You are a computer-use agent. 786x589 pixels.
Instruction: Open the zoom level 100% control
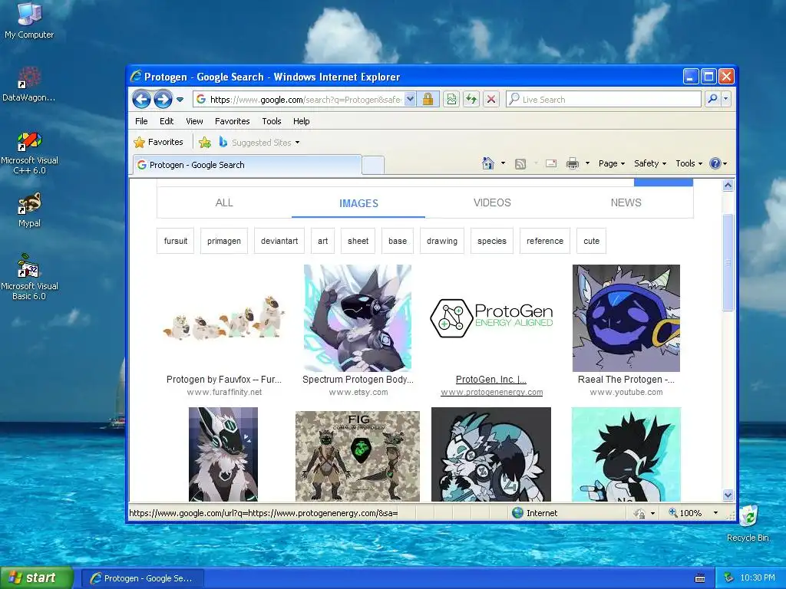[694, 513]
